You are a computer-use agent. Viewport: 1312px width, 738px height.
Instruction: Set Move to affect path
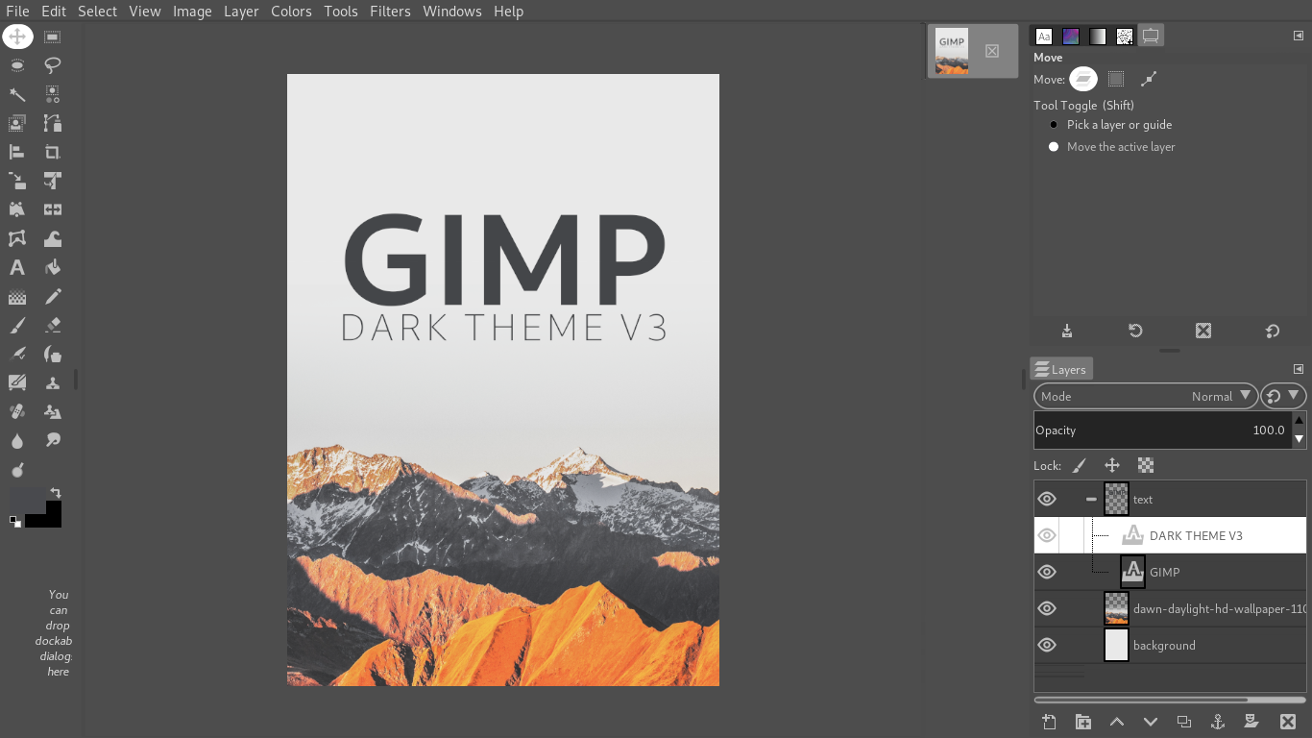1148,79
